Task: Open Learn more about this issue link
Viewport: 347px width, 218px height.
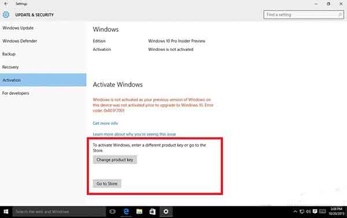Action: (134, 134)
